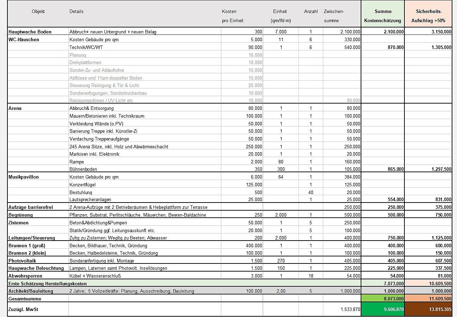Viewport: 457px width, 317px height.
Task: Click the 'Zuzügl. MwSt' row label
Action: (x=24, y=309)
